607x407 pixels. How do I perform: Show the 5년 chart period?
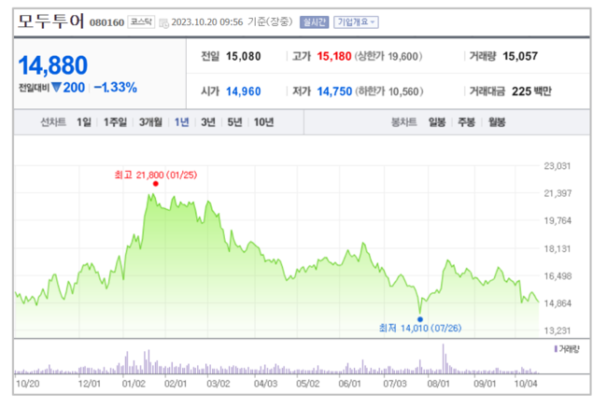click(234, 122)
